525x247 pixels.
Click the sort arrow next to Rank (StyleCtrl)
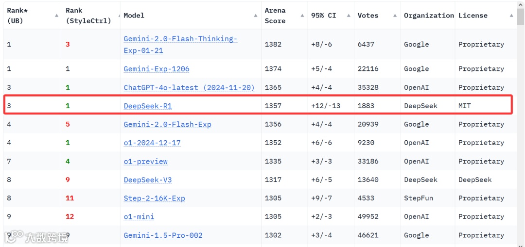(x=119, y=16)
